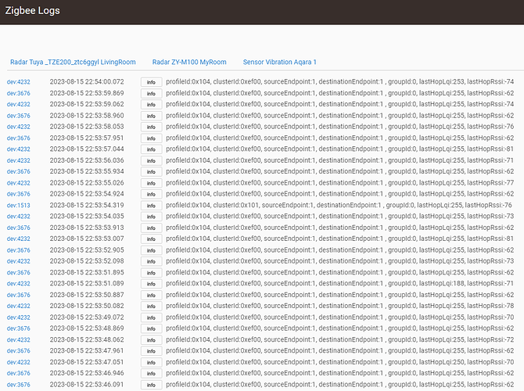Select log message at 22:53:50.082 with Rssi:-78
Image resolution: width=524 pixels, height=391 pixels.
pos(340,306)
